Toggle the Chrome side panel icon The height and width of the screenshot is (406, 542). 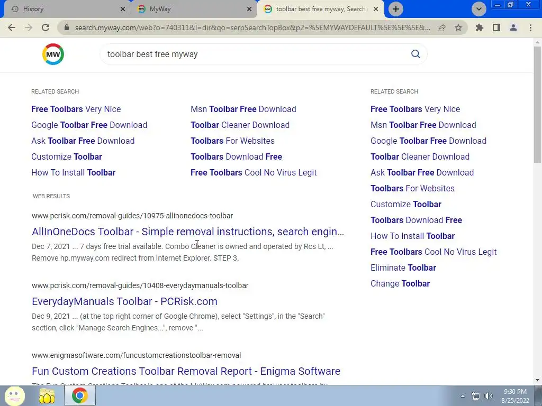tap(496, 27)
